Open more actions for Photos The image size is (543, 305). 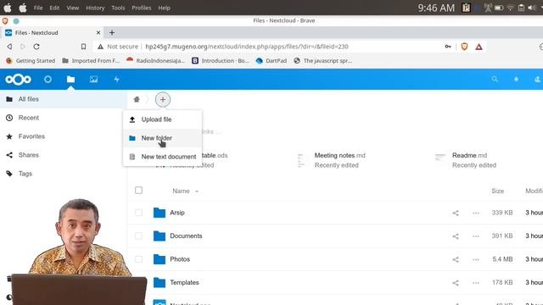(x=476, y=259)
